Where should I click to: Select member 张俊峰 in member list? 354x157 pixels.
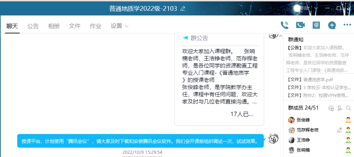coord(303,120)
